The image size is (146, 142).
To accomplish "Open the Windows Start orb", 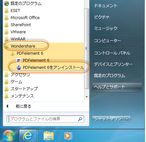I will [9, 136].
